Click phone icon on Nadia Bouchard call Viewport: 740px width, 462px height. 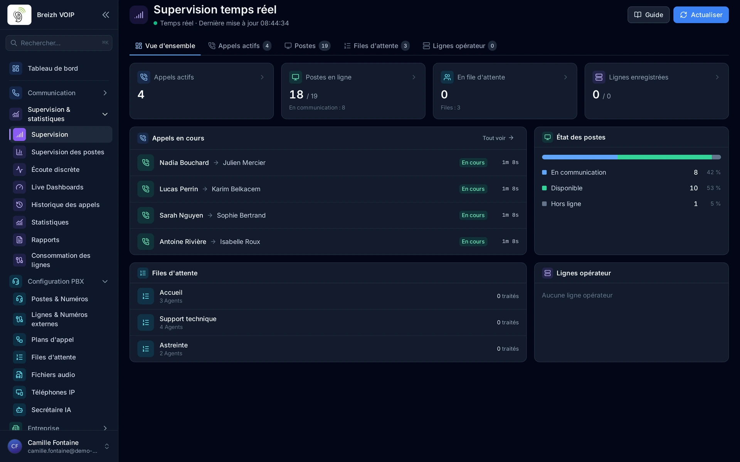click(146, 162)
